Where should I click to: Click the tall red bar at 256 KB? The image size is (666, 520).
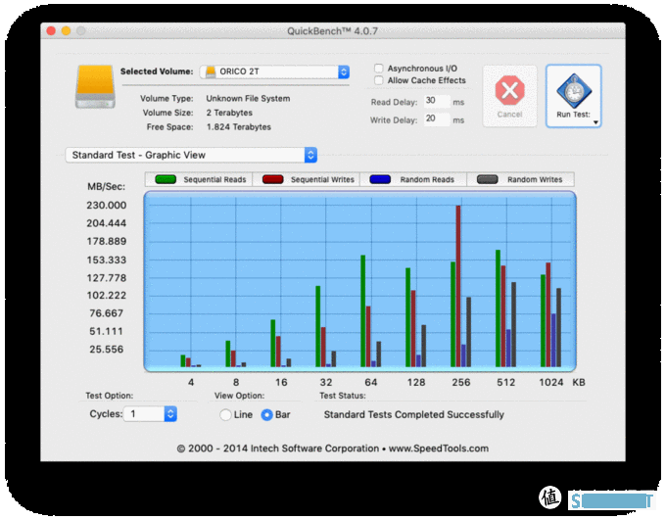pos(458,286)
